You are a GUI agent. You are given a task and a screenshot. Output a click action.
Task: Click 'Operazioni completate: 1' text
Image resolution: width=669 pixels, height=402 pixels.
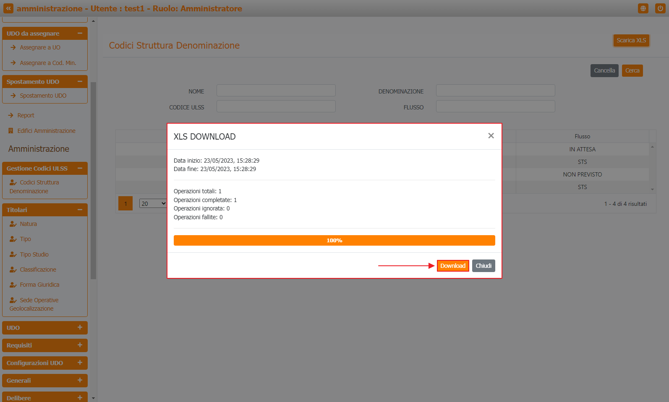(x=205, y=200)
